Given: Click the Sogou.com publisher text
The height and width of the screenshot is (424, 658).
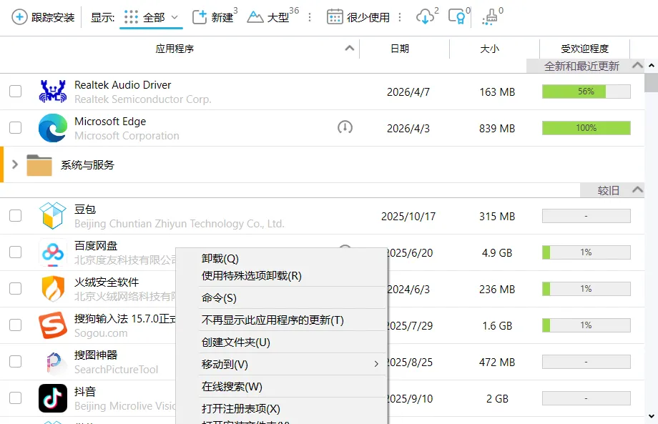Looking at the screenshot, I should 101,333.
